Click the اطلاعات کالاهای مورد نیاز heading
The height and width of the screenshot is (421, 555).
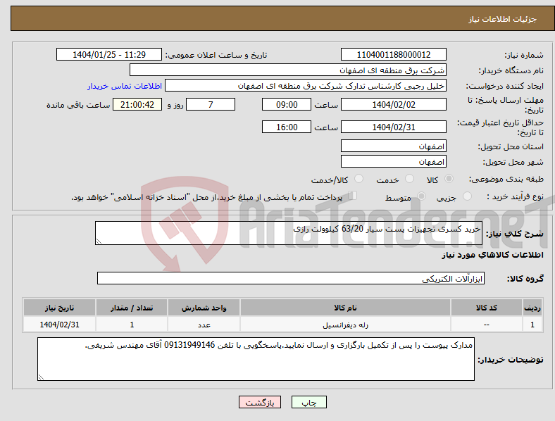pos(492,255)
